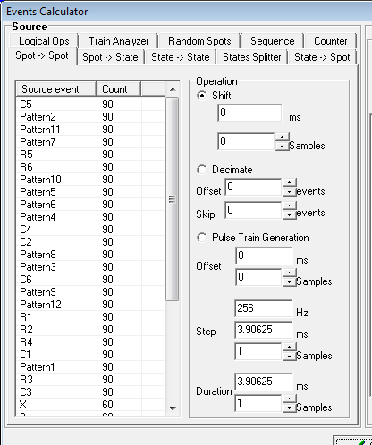This screenshot has width=372, height=445.
Task: Click the source list scroll down arrow
Action: (x=173, y=409)
